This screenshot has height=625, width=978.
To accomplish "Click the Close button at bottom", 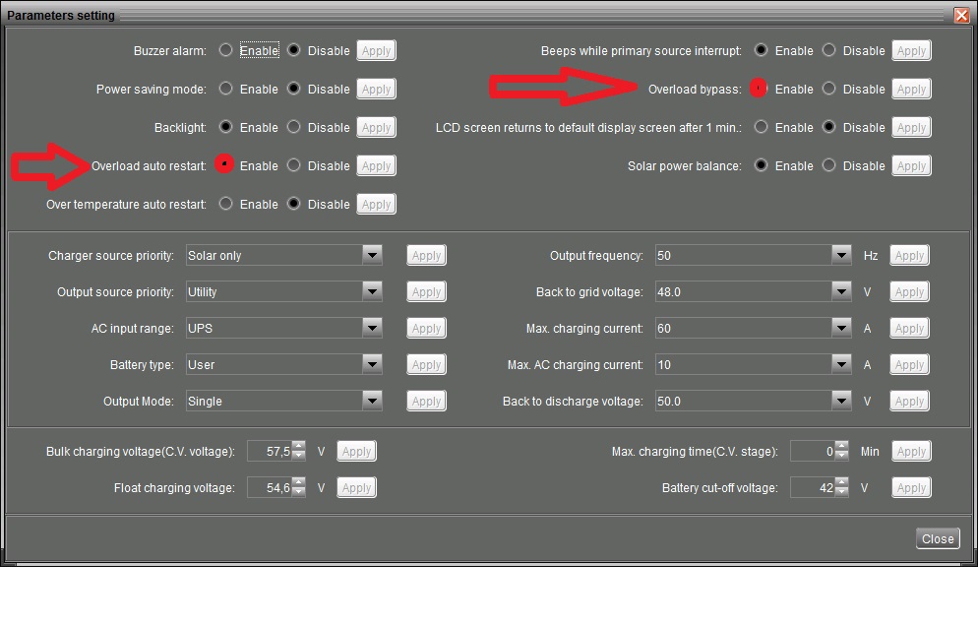I will pyautogui.click(x=937, y=538).
